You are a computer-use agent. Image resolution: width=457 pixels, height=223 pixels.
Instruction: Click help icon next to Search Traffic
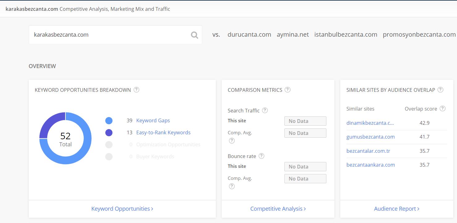click(x=265, y=110)
